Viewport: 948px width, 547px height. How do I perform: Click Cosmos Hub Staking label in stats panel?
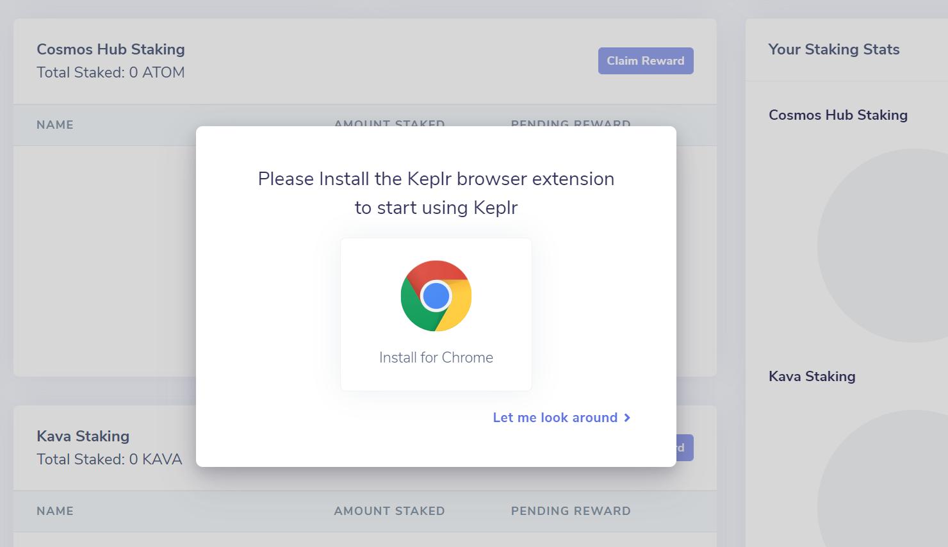pos(838,115)
